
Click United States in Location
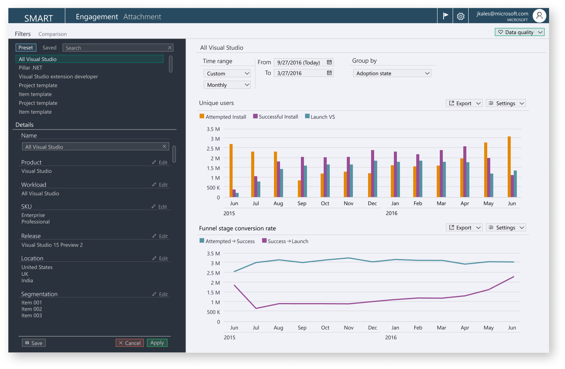[37, 267]
